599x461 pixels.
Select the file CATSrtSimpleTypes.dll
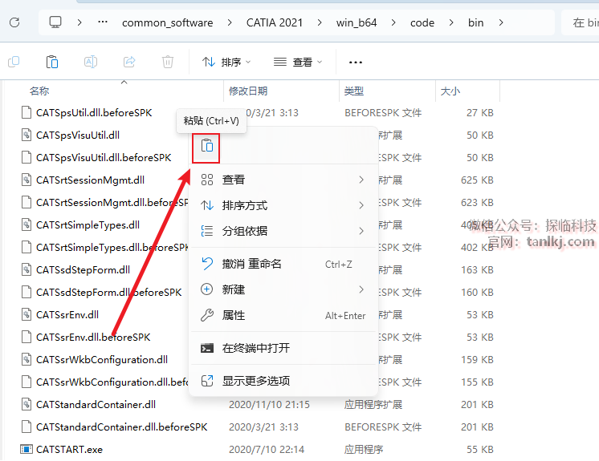point(88,225)
